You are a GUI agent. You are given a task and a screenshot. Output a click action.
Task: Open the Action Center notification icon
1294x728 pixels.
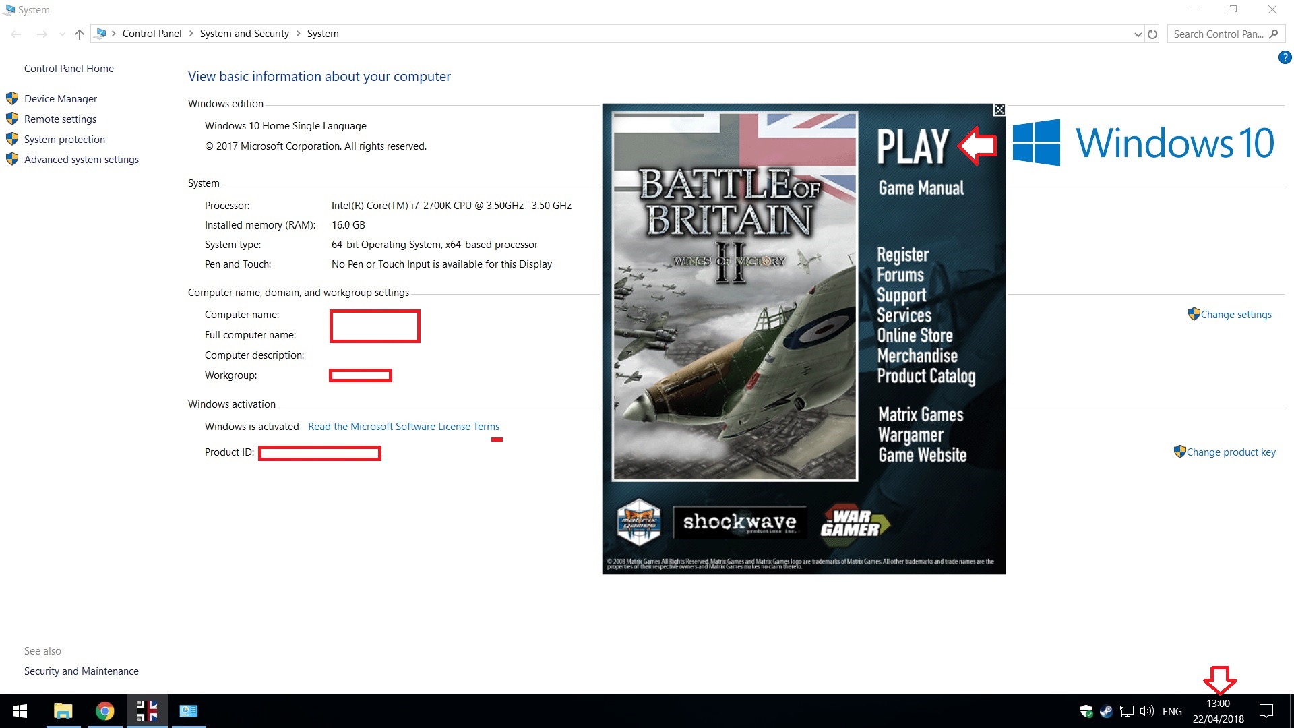pyautogui.click(x=1266, y=711)
